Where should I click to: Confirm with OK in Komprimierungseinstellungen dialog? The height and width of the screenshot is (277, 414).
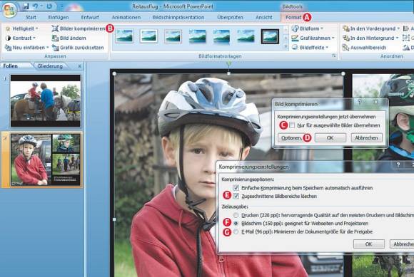point(369,244)
